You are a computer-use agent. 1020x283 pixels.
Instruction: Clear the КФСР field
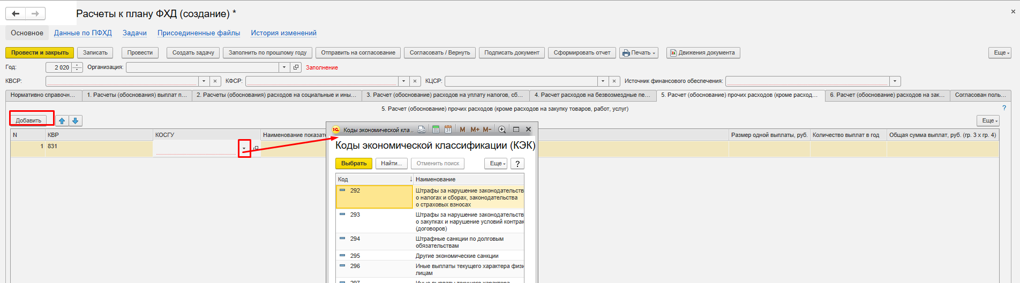tap(415, 81)
